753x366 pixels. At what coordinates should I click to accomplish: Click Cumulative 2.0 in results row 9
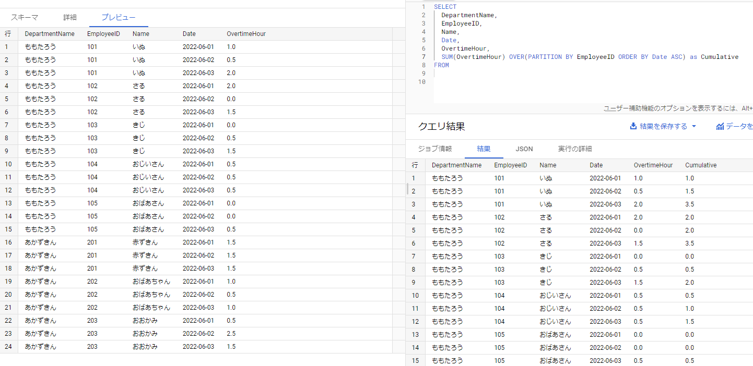pos(690,283)
